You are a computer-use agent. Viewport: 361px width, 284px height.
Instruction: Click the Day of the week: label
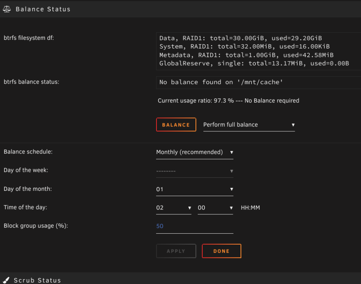pyautogui.click(x=26, y=170)
